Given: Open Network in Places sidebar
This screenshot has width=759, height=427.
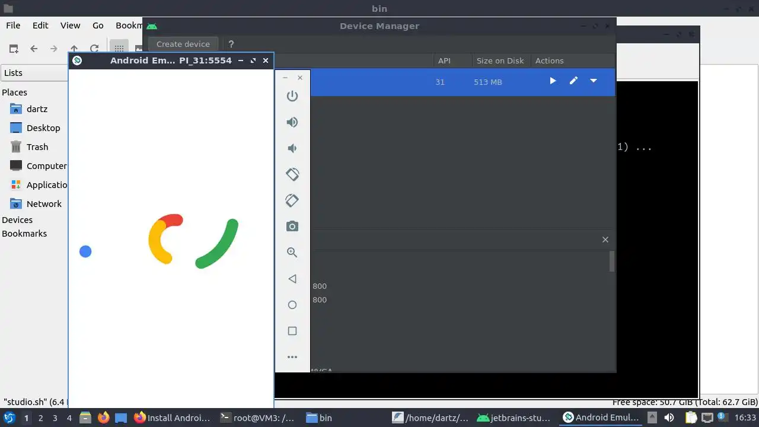Looking at the screenshot, I should [44, 204].
